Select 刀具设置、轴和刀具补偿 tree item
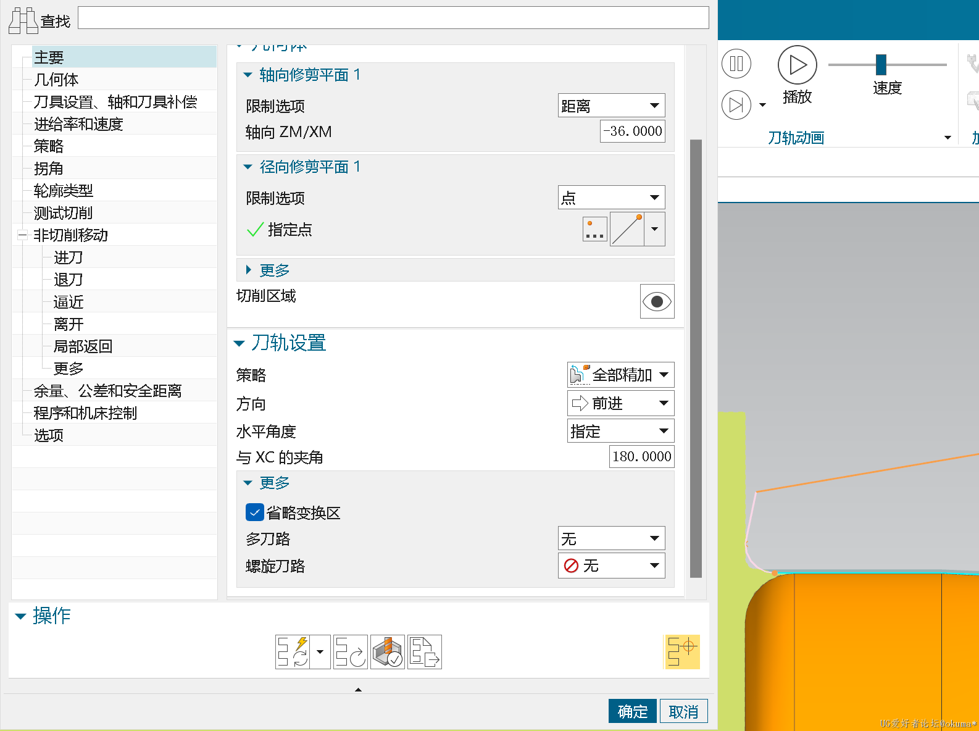This screenshot has width=979, height=731. (115, 102)
